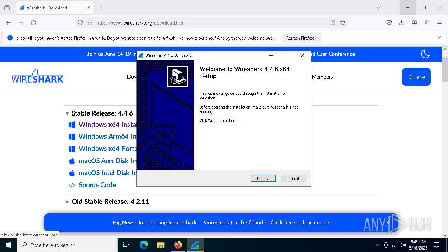Open network status in tray
The height and width of the screenshot is (252, 448).
(394, 245)
